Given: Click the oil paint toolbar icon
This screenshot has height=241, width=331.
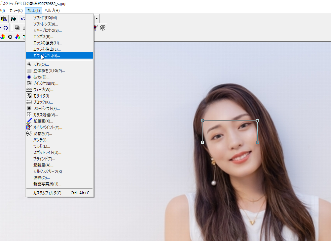Looking at the screenshot, I should tap(95, 28).
